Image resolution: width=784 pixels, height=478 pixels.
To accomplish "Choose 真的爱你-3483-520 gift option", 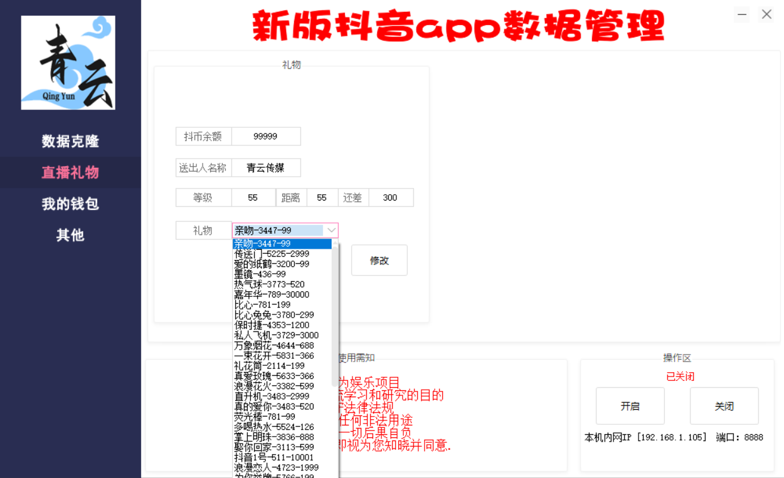I will click(282, 406).
